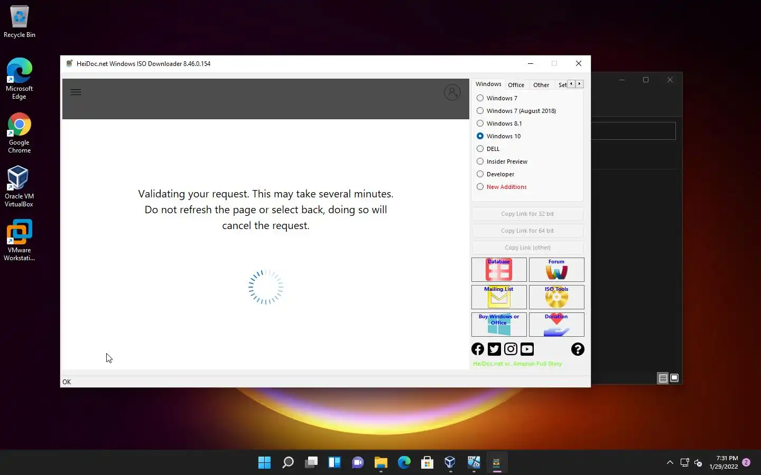Viewport: 761px width, 475px height.
Task: Select the Windows 10 radio option
Action: (499, 136)
